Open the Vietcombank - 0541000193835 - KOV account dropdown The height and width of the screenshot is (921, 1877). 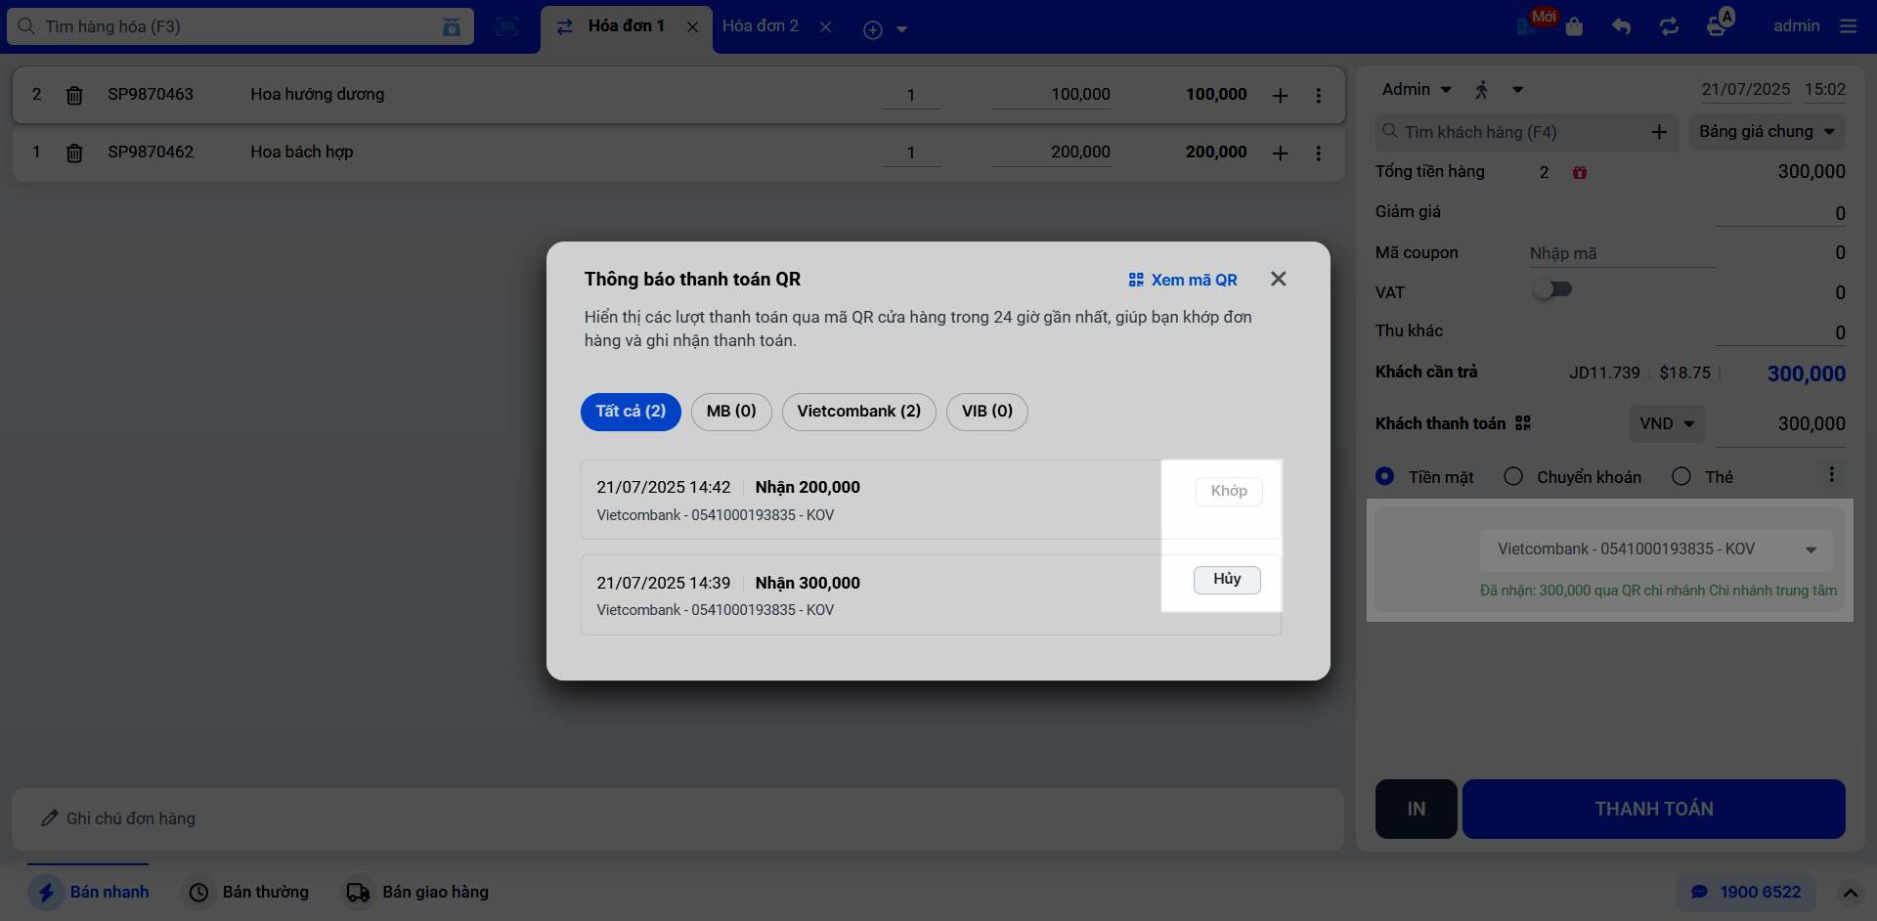[1655, 549]
